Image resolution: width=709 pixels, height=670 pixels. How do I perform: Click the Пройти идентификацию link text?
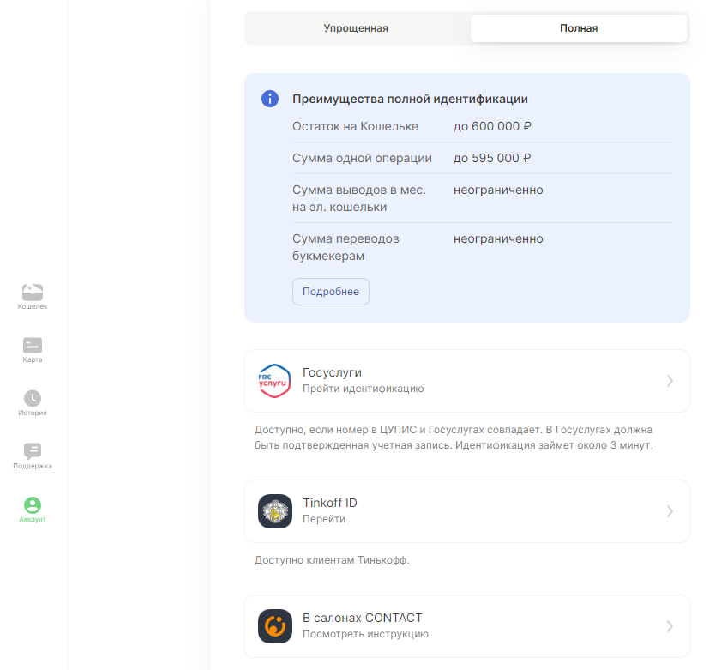(x=364, y=389)
